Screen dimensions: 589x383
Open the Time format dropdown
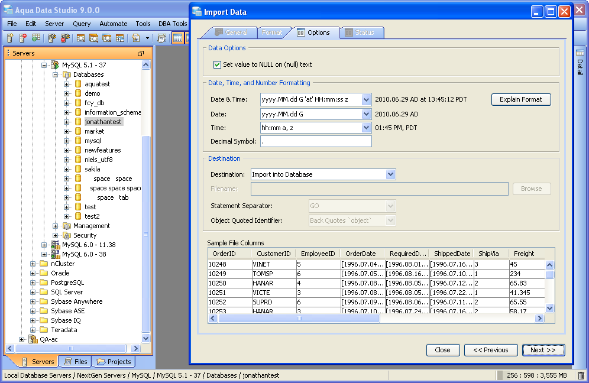pyautogui.click(x=367, y=128)
